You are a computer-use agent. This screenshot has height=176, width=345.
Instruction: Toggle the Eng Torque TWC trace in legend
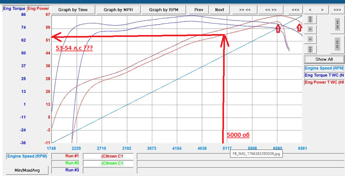(x=324, y=75)
